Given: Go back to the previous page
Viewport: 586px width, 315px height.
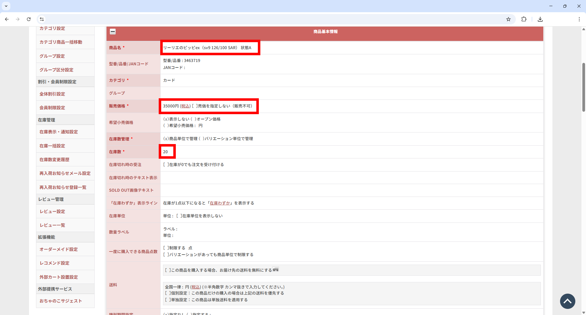Looking at the screenshot, I should 7,19.
